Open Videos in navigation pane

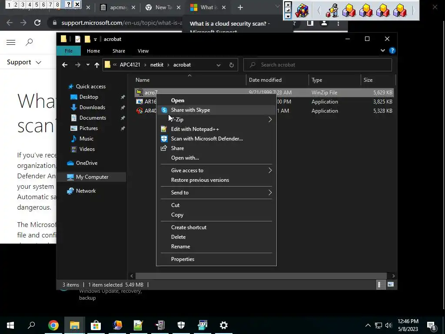click(87, 149)
